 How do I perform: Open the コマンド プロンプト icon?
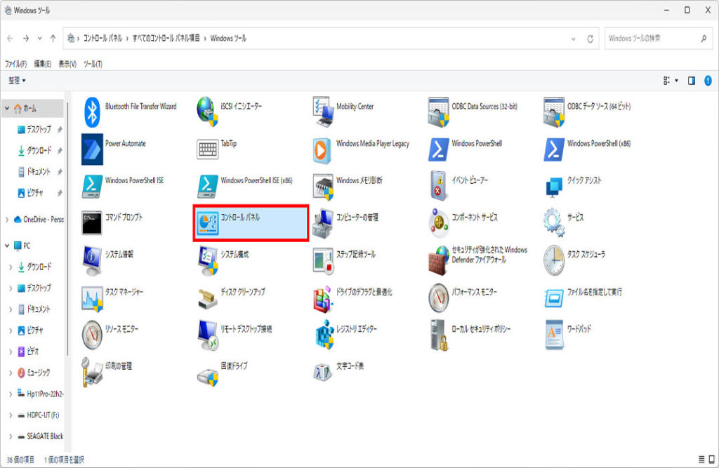tap(93, 222)
